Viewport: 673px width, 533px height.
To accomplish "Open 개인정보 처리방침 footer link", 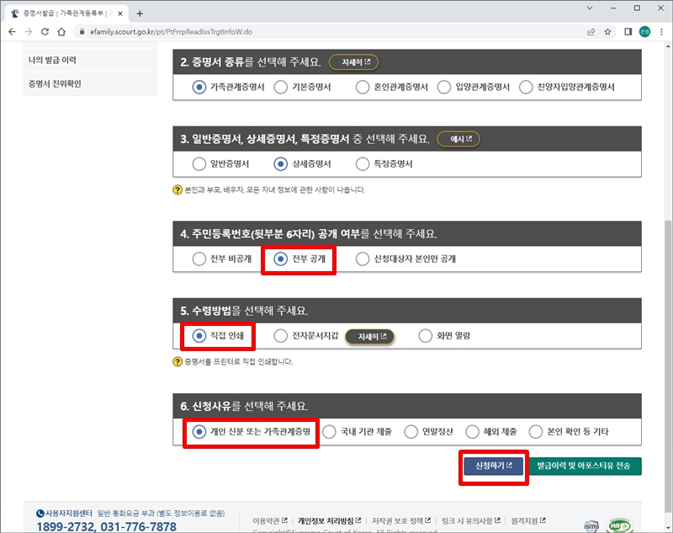I will point(329,521).
